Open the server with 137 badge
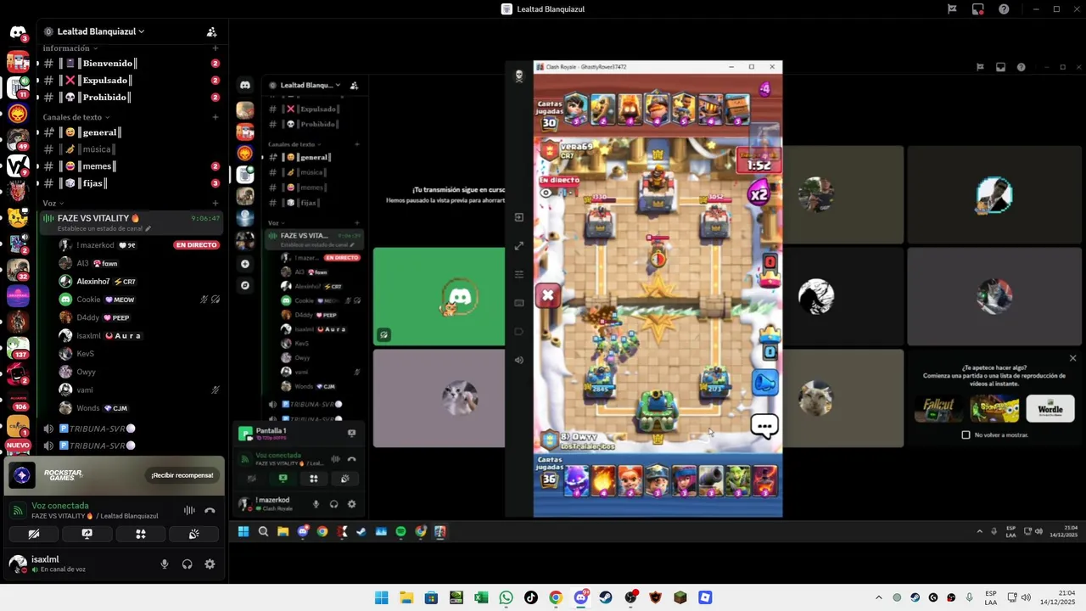This screenshot has height=611, width=1086. (18, 348)
